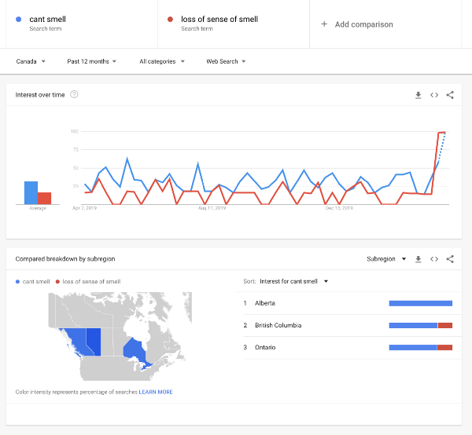This screenshot has width=472, height=435.
Task: Click the Aug 11, 2019 axis label
Action: pyautogui.click(x=212, y=208)
